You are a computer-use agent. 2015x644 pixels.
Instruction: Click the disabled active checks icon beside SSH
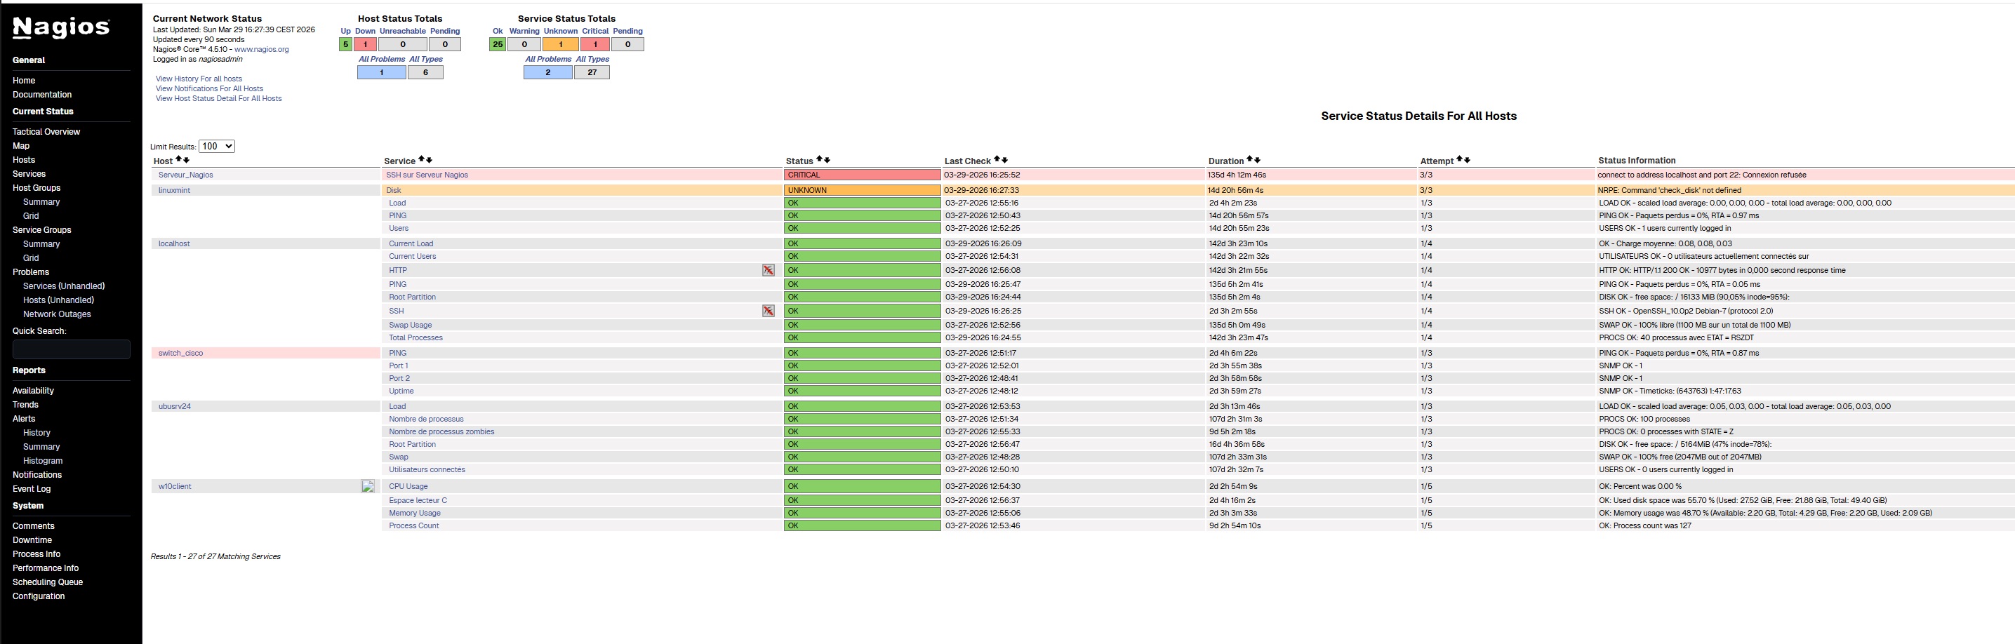click(x=769, y=310)
